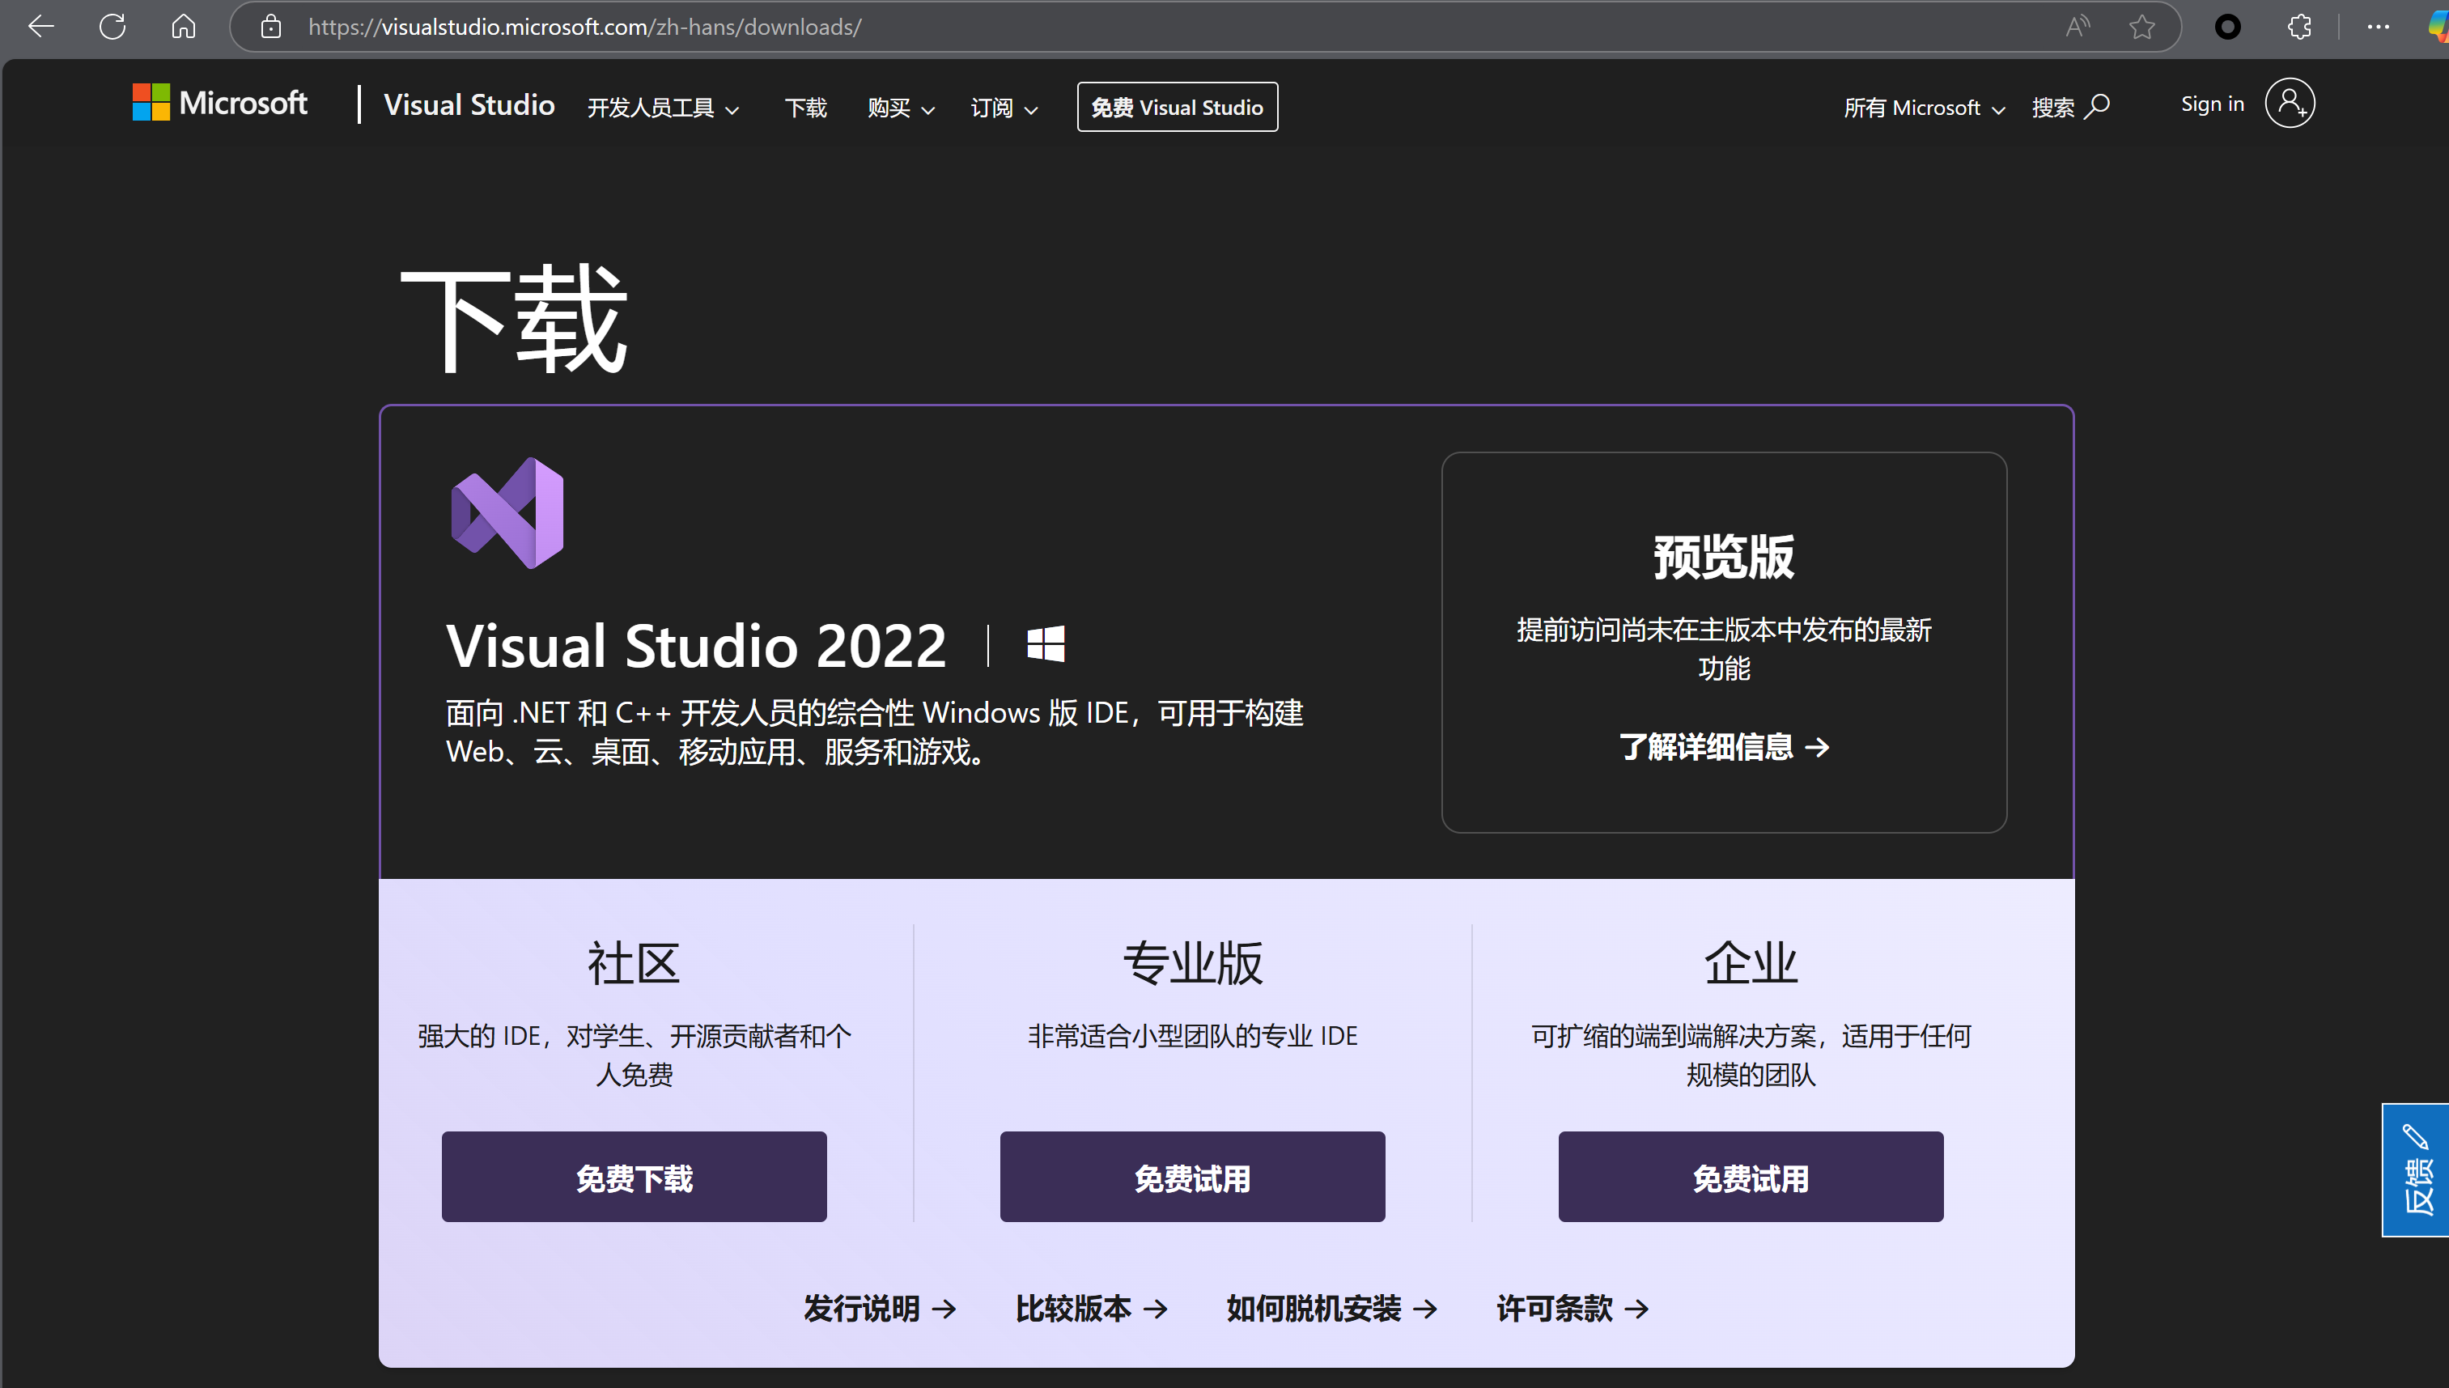
Task: Click 免费试用 under 企业
Action: pyautogui.click(x=1751, y=1177)
